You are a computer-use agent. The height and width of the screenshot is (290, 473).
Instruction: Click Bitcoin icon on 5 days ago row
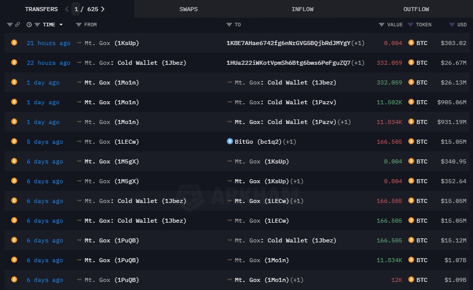(x=14, y=141)
